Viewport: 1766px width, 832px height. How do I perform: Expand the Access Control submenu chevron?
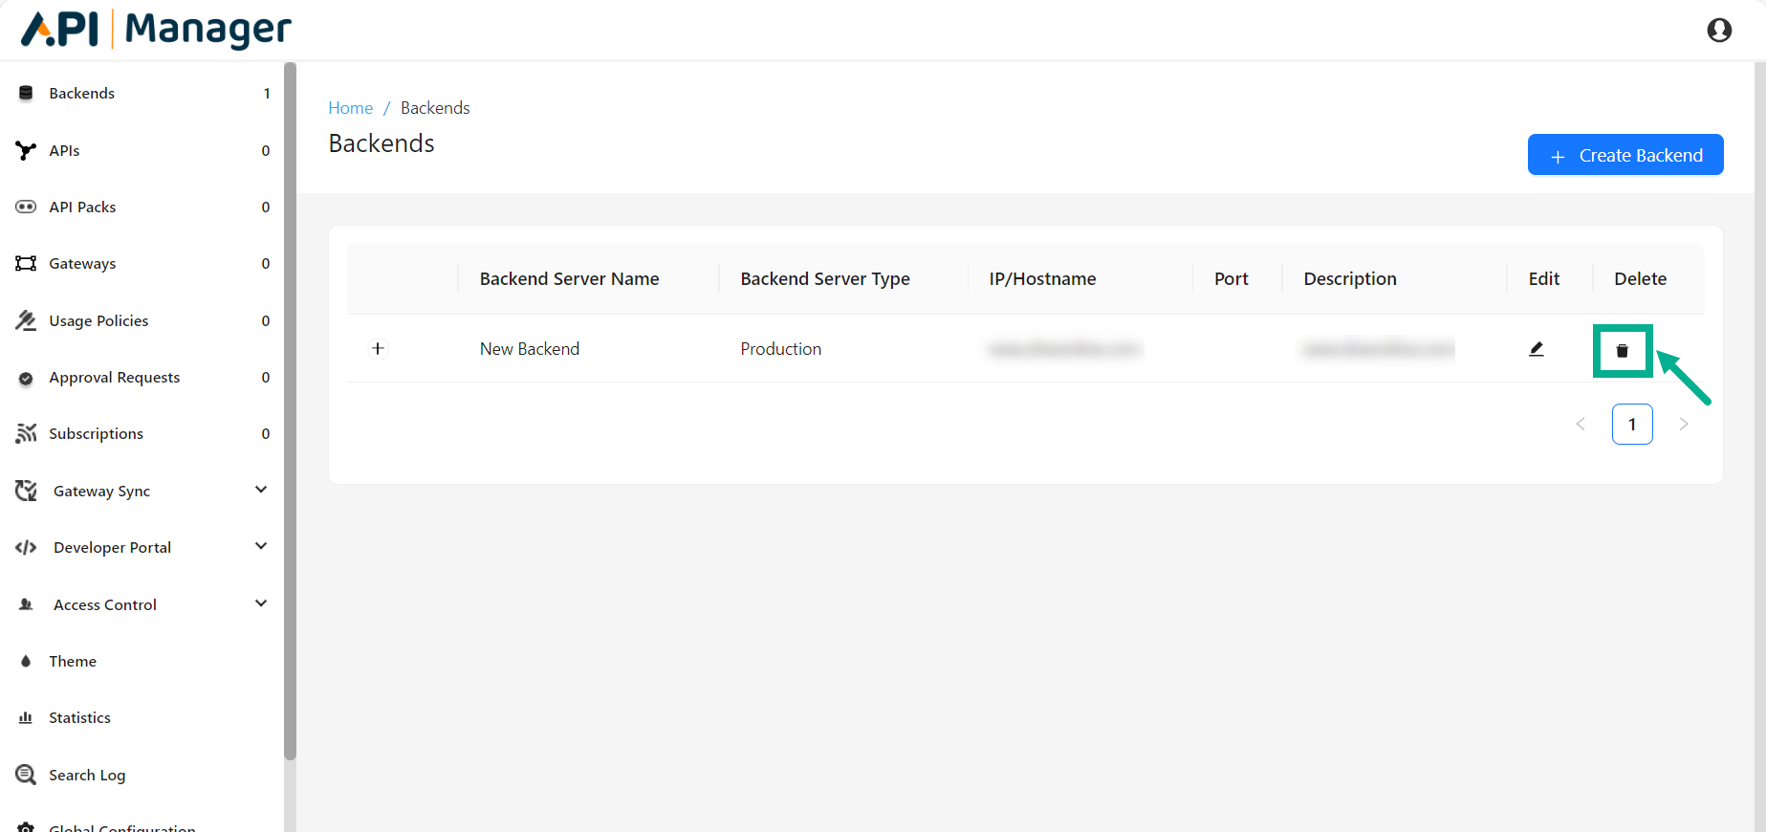click(x=261, y=603)
